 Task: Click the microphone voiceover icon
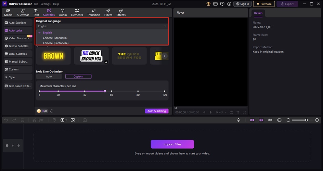(x=239, y=120)
